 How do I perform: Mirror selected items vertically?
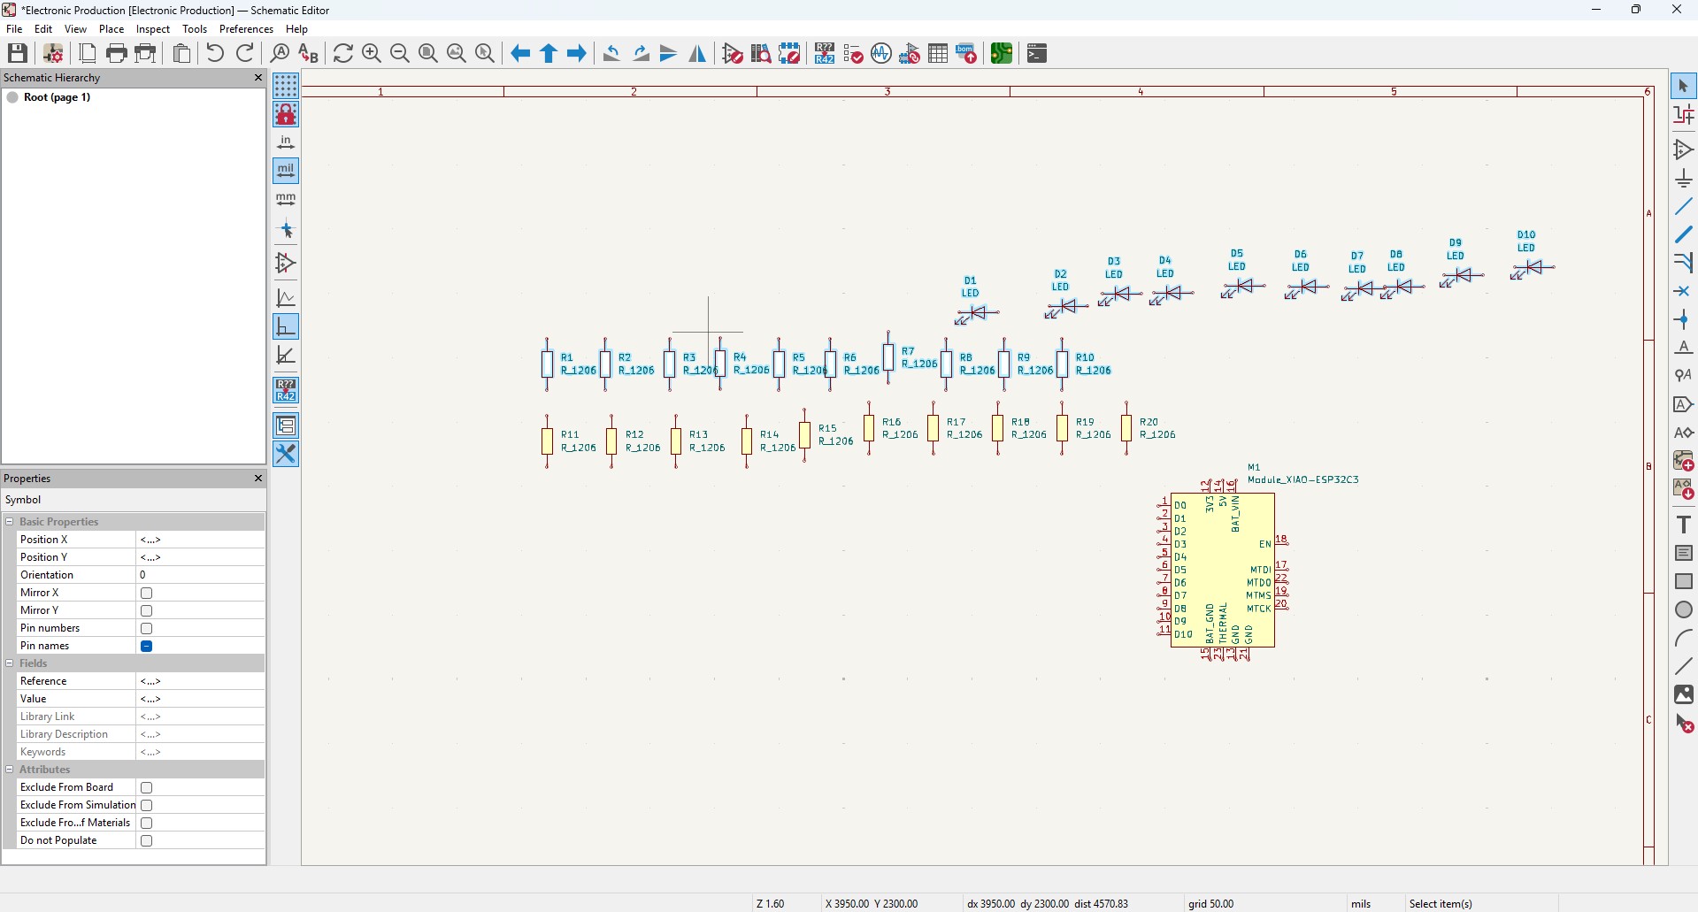(669, 53)
